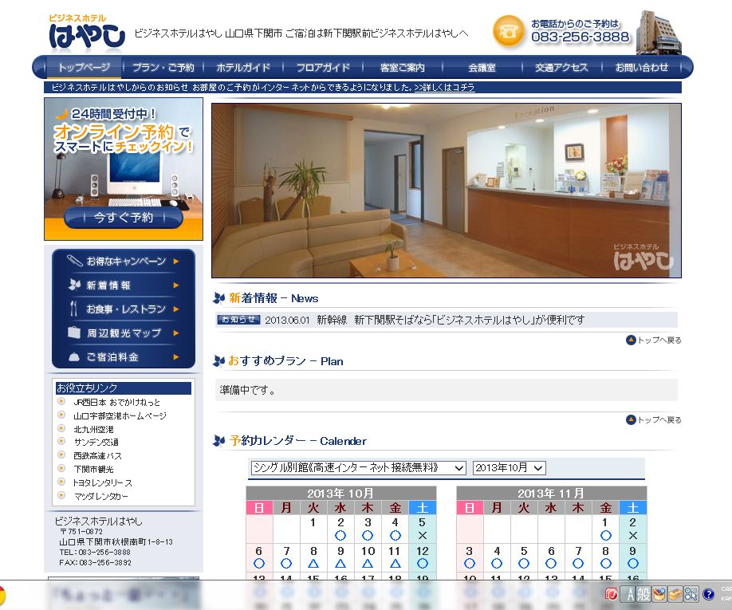
Task: Open お食事・レストラン sidebar menu item
Action: pos(124,309)
